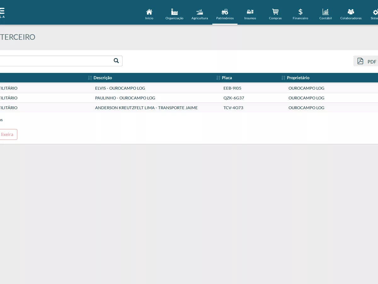Export list with the PDF button
Image resolution: width=378 pixels, height=284 pixels.
pos(366,61)
